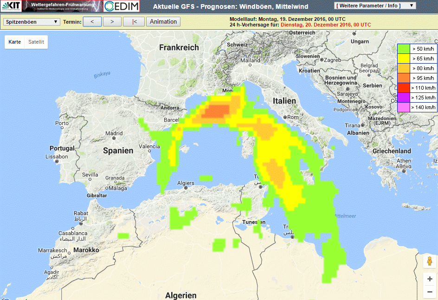Click the Modelllauf date text
Image resolution: width=438 pixels, height=300 pixels.
click(288, 19)
